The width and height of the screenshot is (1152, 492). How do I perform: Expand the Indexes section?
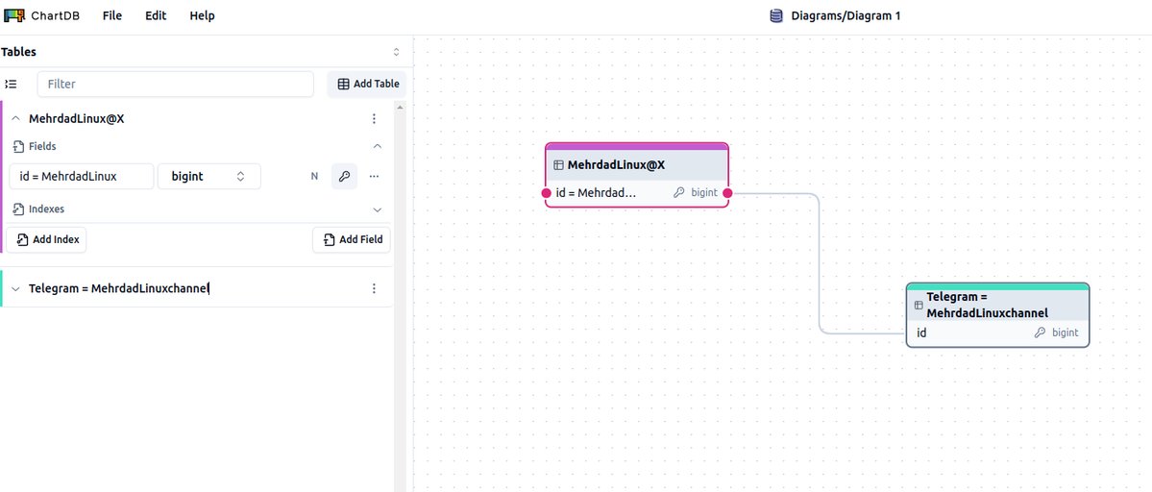coord(378,209)
